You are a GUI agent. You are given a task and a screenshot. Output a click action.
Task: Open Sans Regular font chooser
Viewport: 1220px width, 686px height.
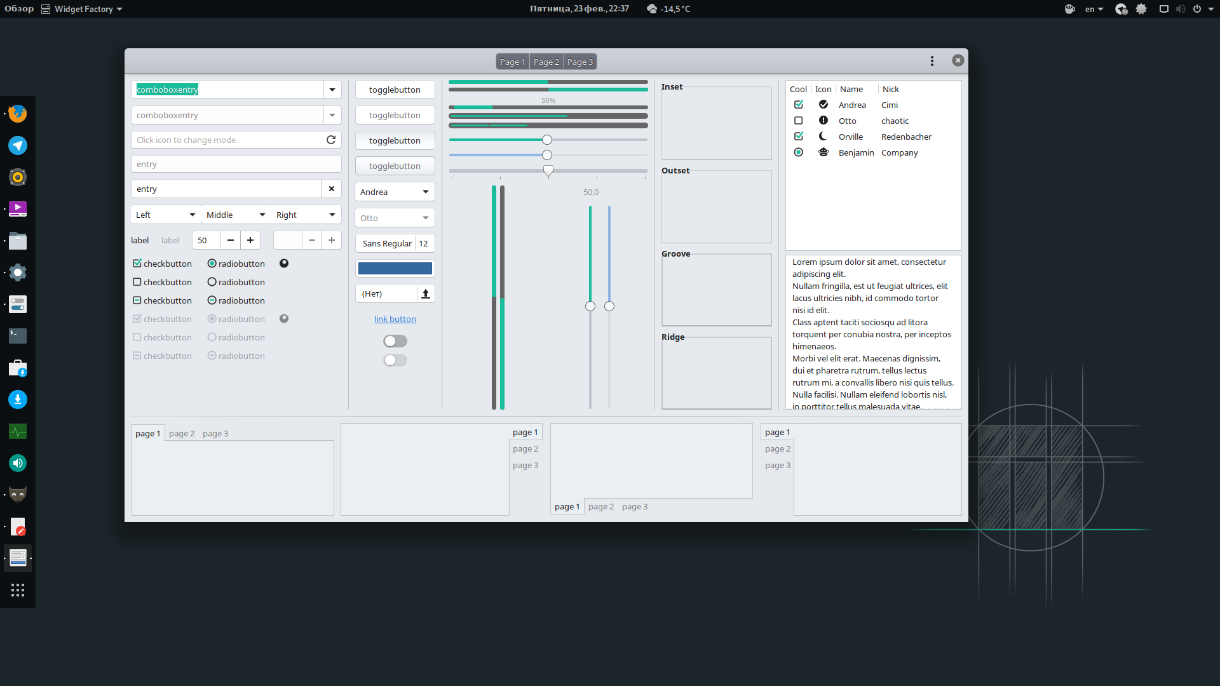[395, 243]
